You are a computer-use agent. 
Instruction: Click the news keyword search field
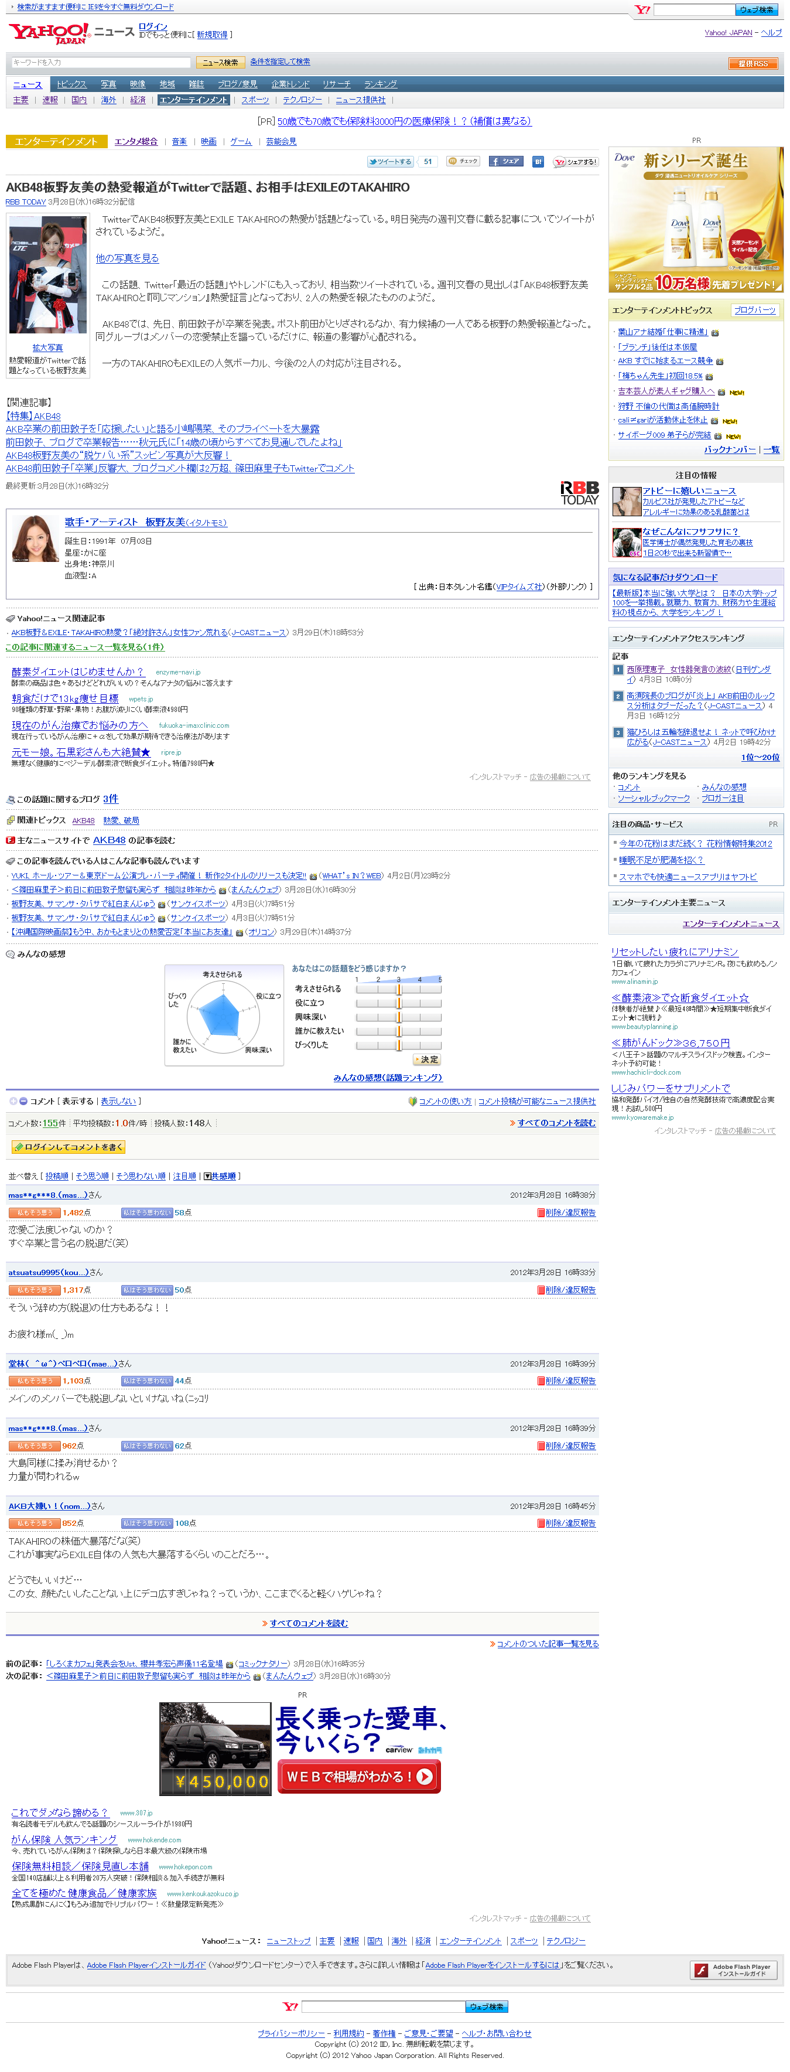(101, 62)
